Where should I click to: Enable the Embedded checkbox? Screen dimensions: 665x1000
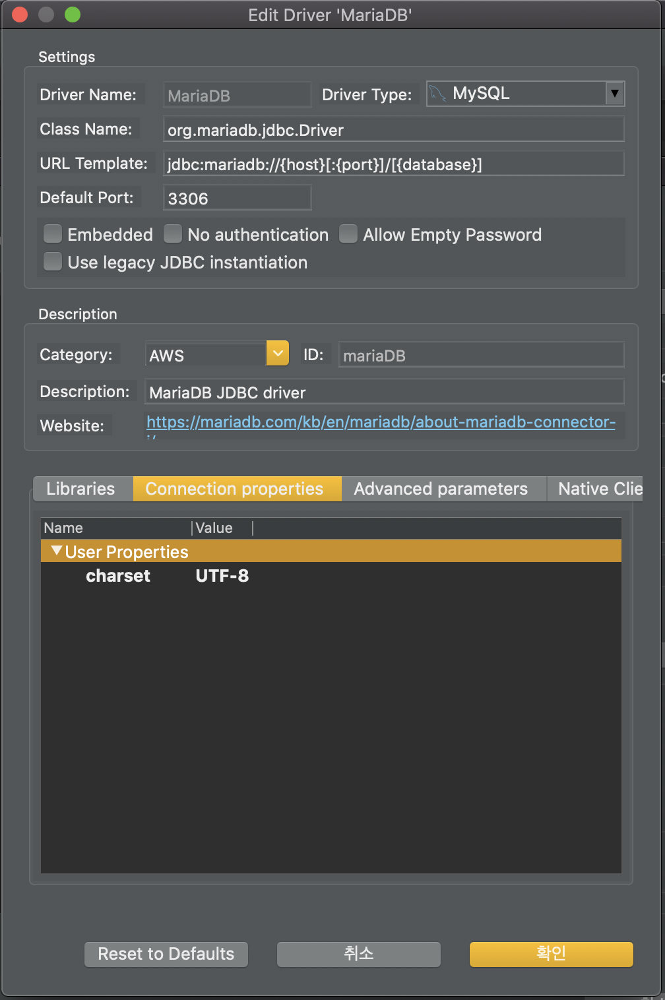coord(53,234)
